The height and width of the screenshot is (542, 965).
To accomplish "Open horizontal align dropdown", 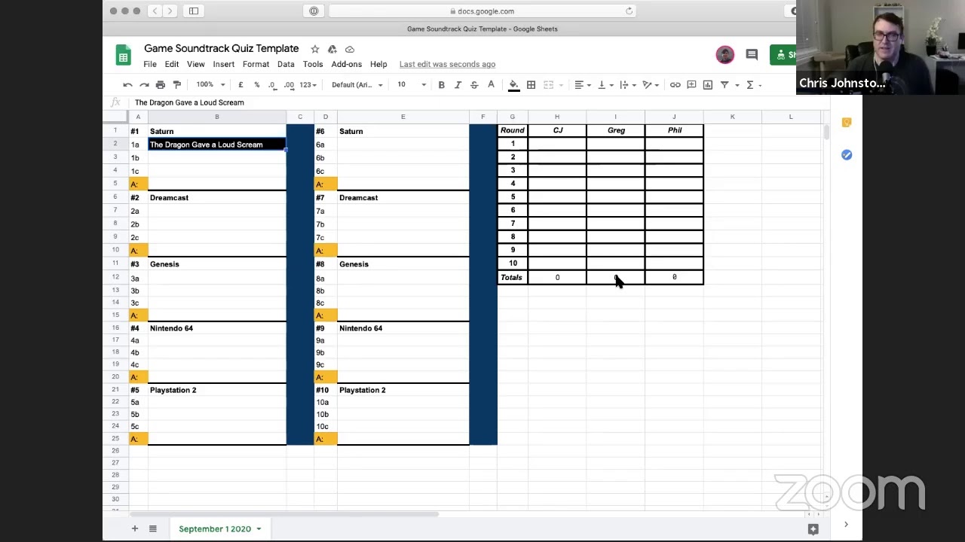I will tap(583, 85).
